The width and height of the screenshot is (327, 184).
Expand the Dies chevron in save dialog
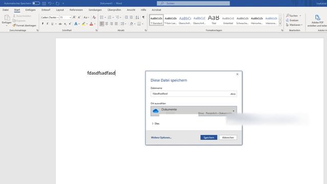(x=153, y=124)
